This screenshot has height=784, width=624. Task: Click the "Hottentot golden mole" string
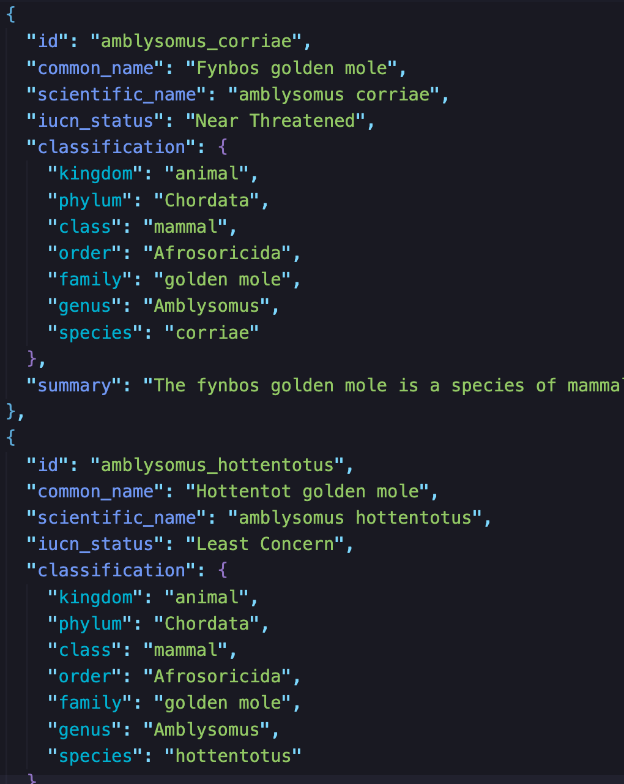307,491
